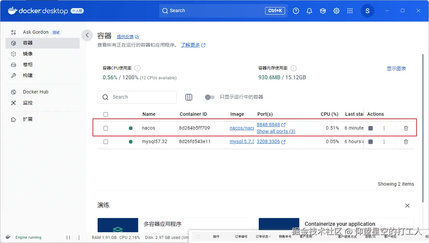Viewport: 429px width, 243px height.
Task: Click the Ctrl+K shortcut badge
Action: [275, 11]
